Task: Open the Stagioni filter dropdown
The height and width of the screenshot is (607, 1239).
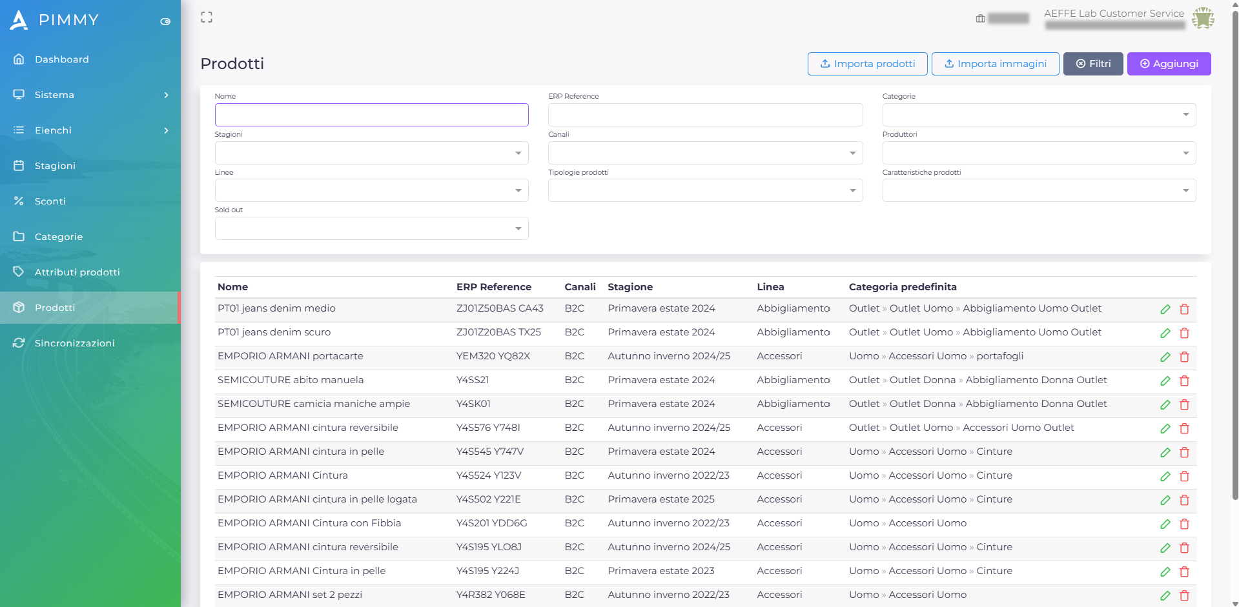Action: click(x=371, y=153)
